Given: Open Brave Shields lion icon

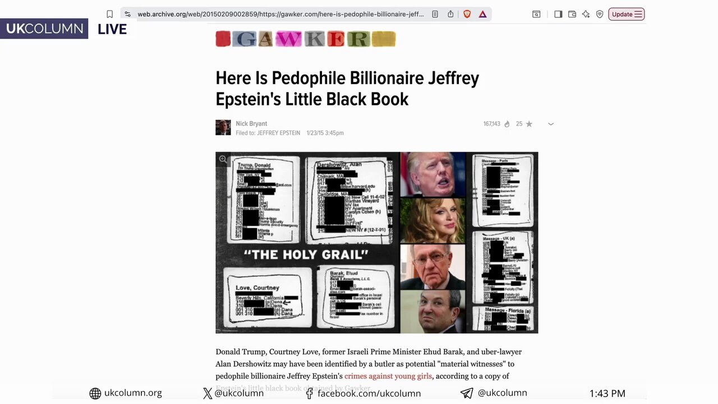Looking at the screenshot, I should (467, 14).
